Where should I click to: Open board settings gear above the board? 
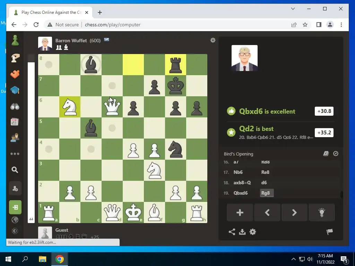(x=213, y=40)
